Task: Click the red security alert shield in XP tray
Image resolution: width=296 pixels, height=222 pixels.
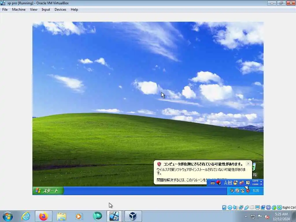Action: [248, 191]
